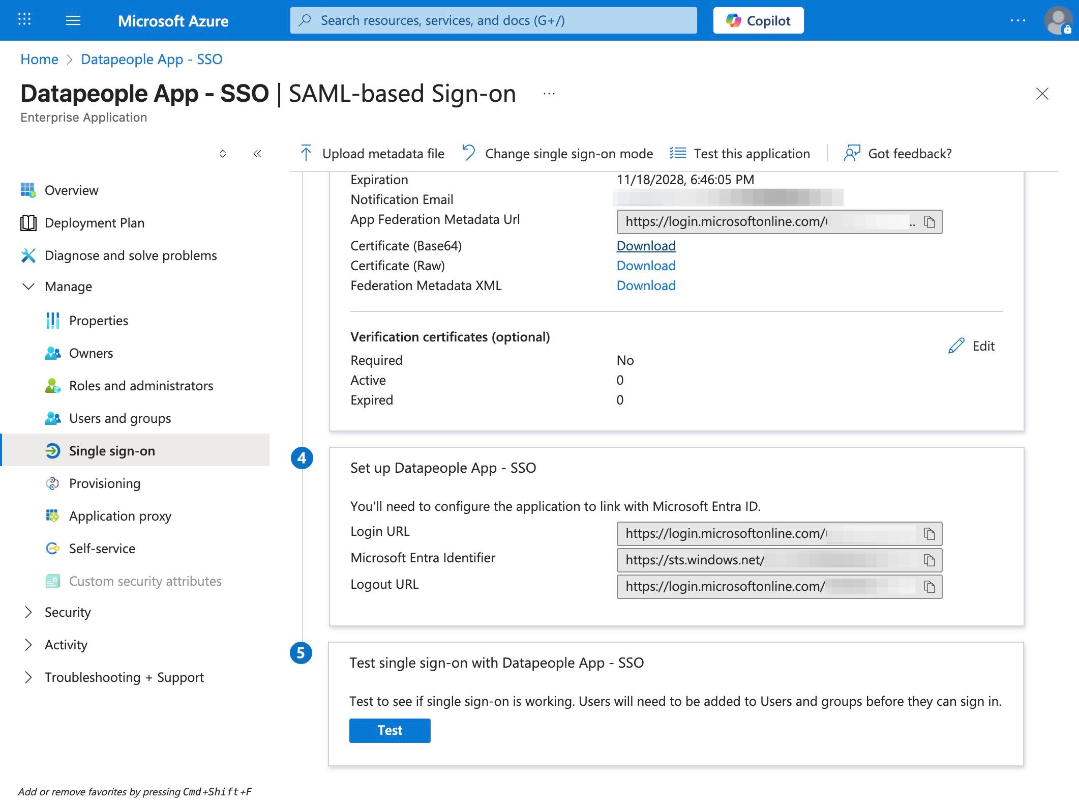Collapse the sidebar with double chevron

point(257,154)
